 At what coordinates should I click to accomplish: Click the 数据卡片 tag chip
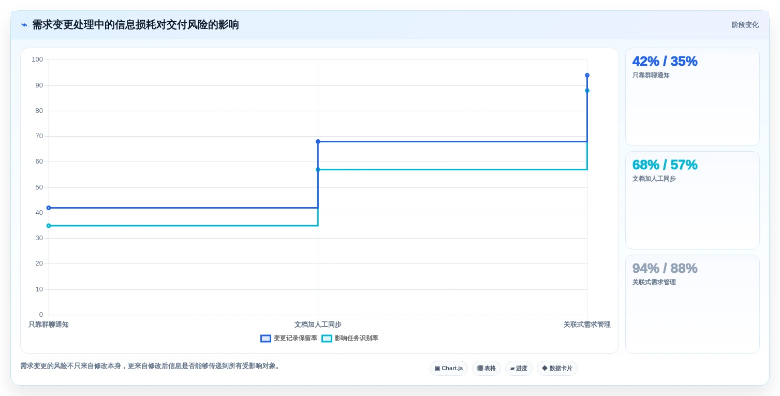coord(557,369)
